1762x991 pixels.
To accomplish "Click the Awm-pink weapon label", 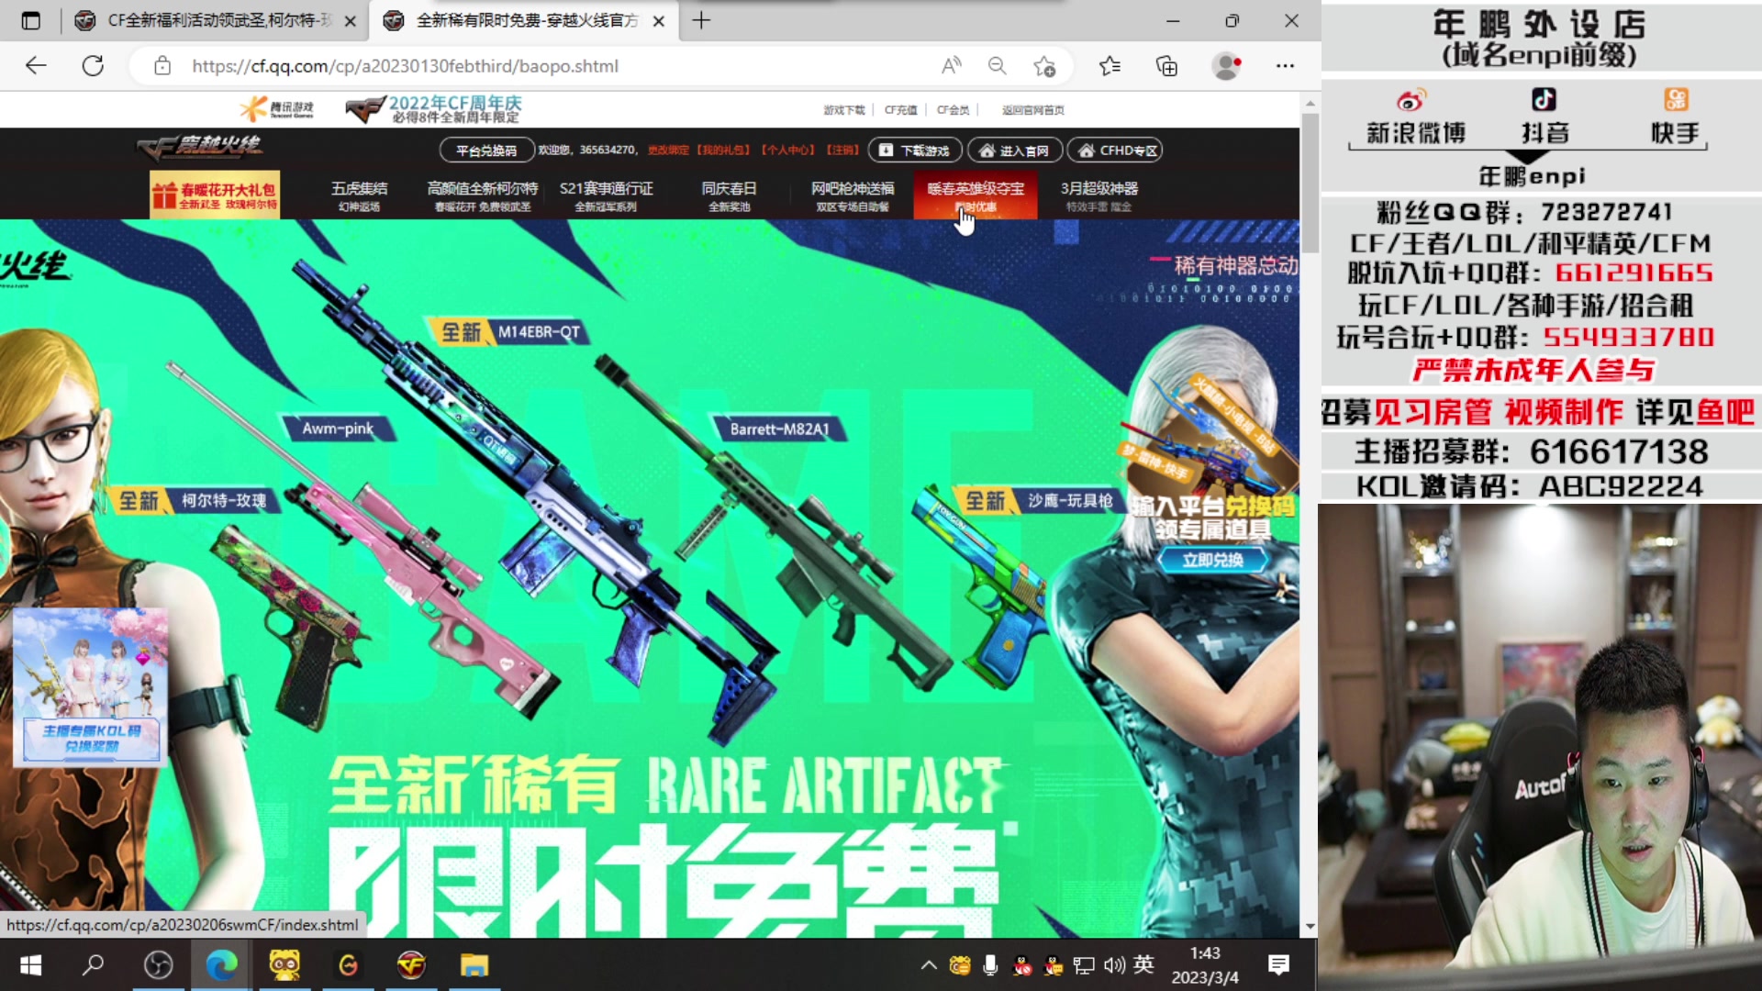I will click(x=339, y=429).
